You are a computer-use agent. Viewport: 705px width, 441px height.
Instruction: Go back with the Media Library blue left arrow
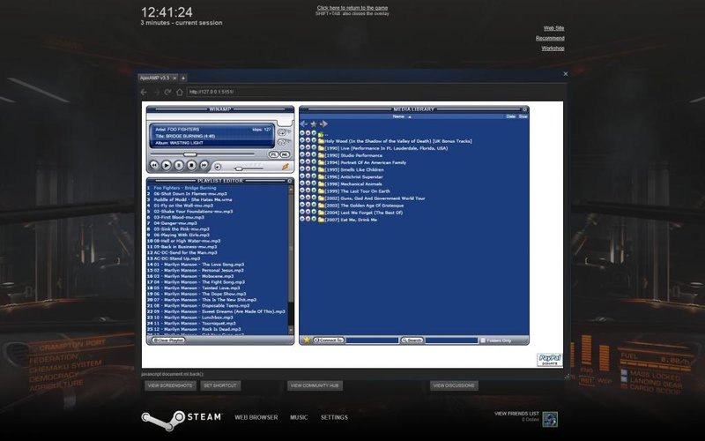point(304,123)
